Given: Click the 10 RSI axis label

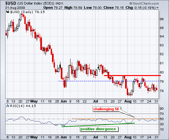Looking at the screenshot, I should tap(162, 130).
